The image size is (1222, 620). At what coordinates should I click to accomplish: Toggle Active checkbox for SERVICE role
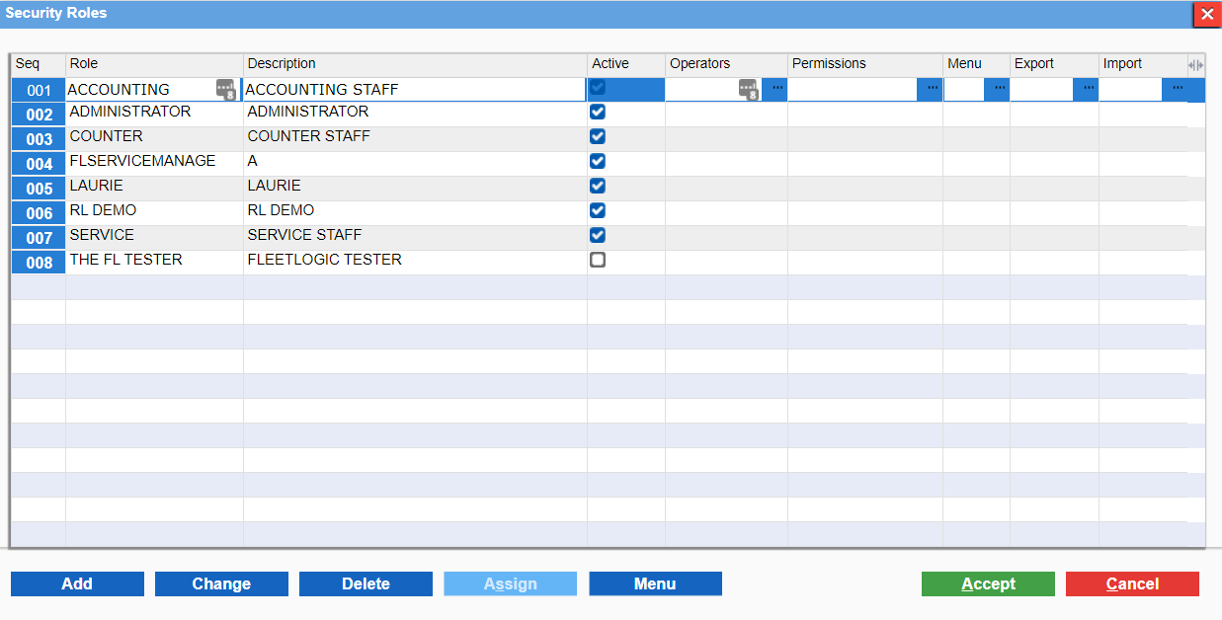pyautogui.click(x=598, y=236)
